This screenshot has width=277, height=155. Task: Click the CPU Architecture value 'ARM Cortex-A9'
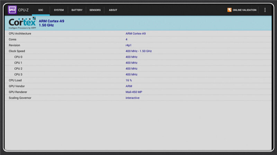135,33
